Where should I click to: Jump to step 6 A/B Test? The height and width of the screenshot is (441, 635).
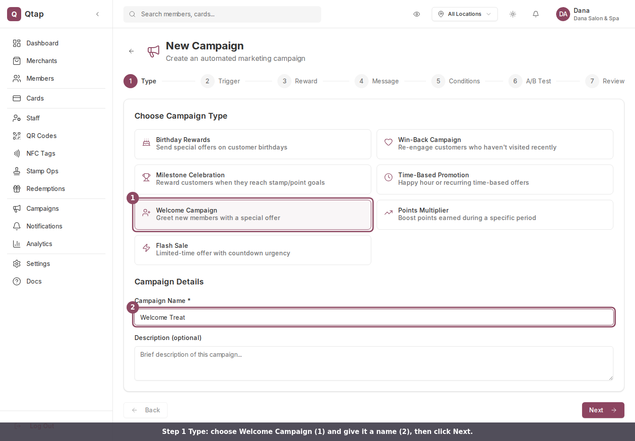tap(530, 81)
